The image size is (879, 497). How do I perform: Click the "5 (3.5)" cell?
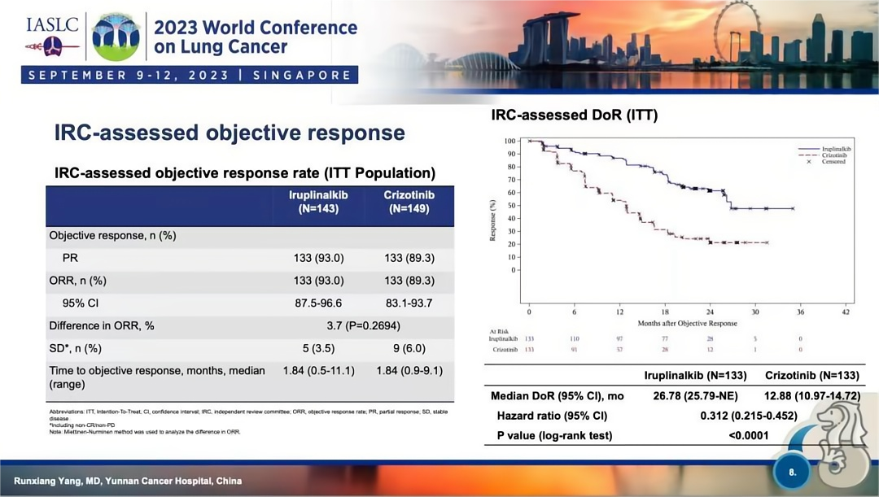point(318,348)
